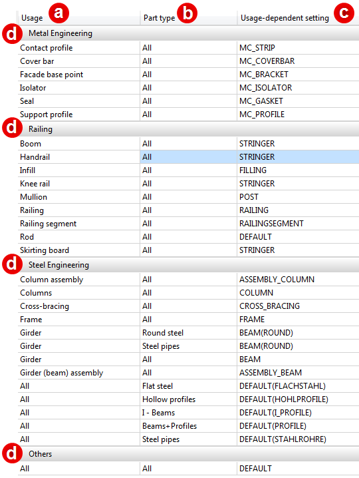Sort by the Usage column header
359x478 pixels.
click(x=79, y=18)
